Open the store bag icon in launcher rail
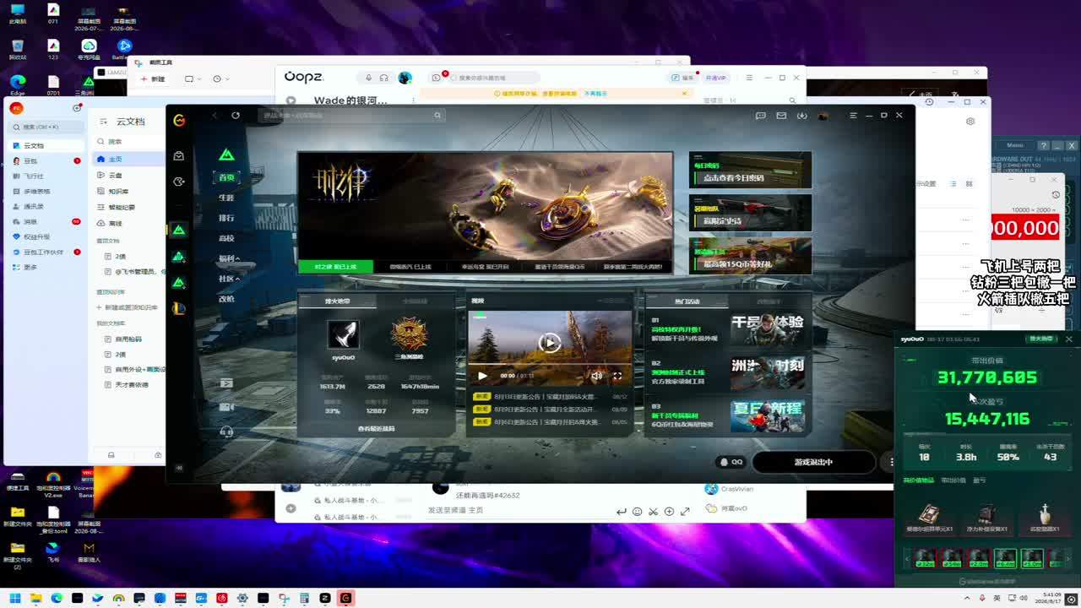1081x608 pixels. pos(179,156)
